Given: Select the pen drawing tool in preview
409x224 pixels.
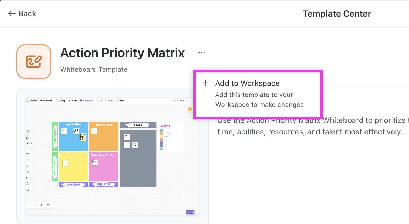Looking at the screenshot, I should (x=28, y=143).
